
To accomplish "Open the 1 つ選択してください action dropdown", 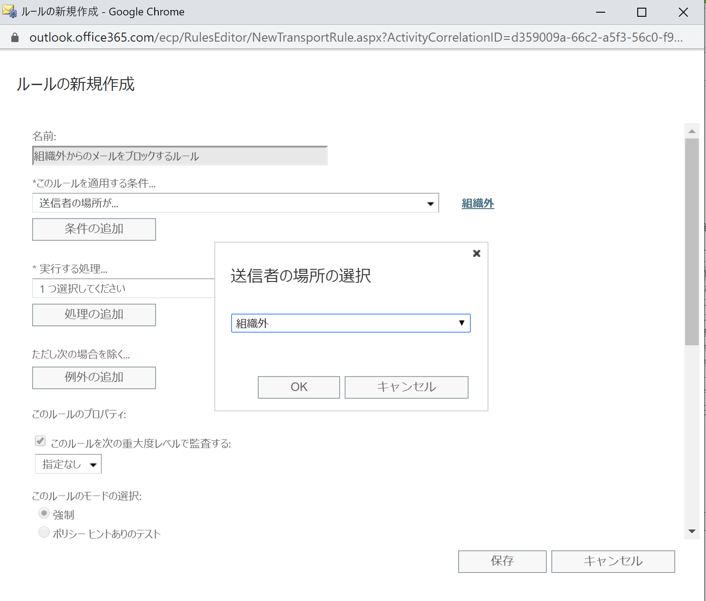I will (123, 288).
